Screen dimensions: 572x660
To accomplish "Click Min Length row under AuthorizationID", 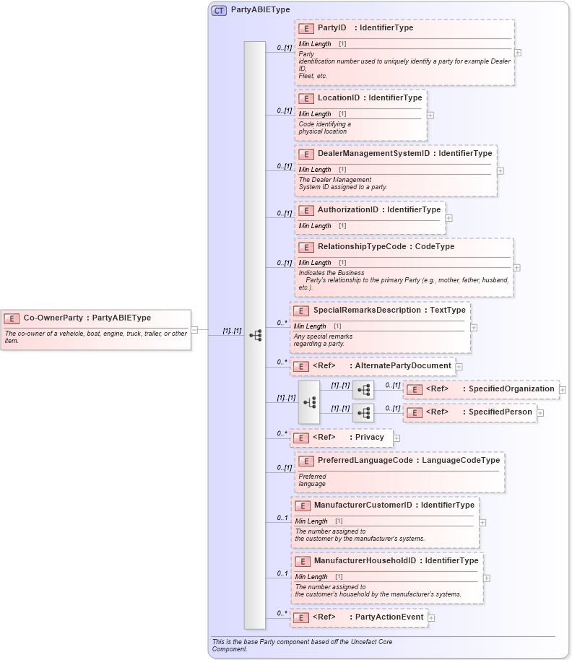I will (370, 226).
